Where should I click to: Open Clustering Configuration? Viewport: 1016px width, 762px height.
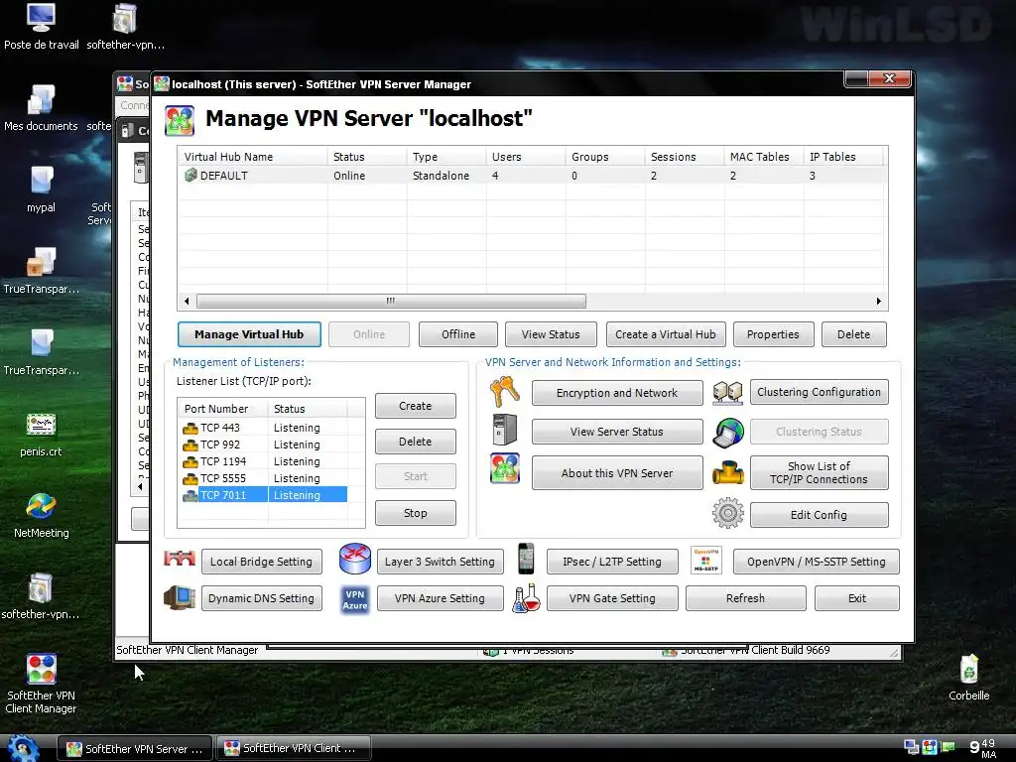point(819,392)
